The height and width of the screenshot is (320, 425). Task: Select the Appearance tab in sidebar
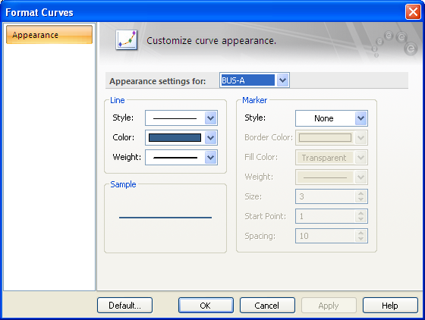pos(49,35)
